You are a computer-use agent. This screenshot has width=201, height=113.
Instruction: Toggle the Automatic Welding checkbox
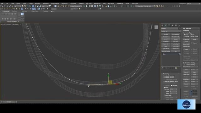(x=185, y=65)
